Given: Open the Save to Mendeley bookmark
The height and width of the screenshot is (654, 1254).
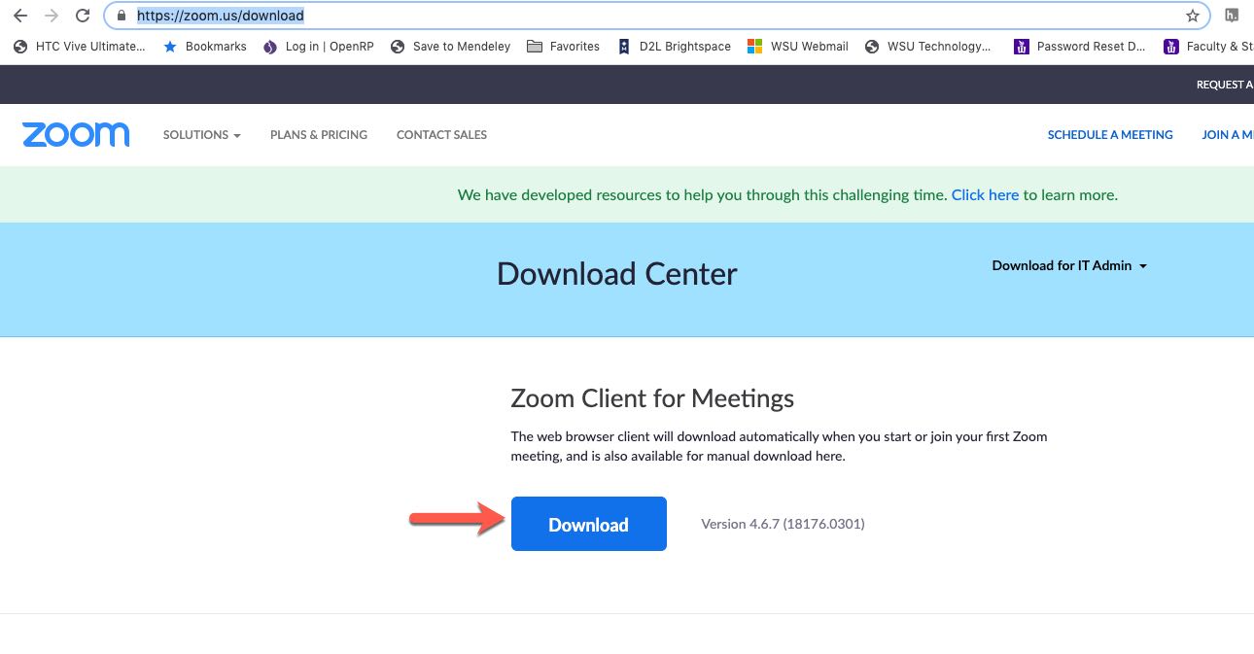Looking at the screenshot, I should point(450,46).
